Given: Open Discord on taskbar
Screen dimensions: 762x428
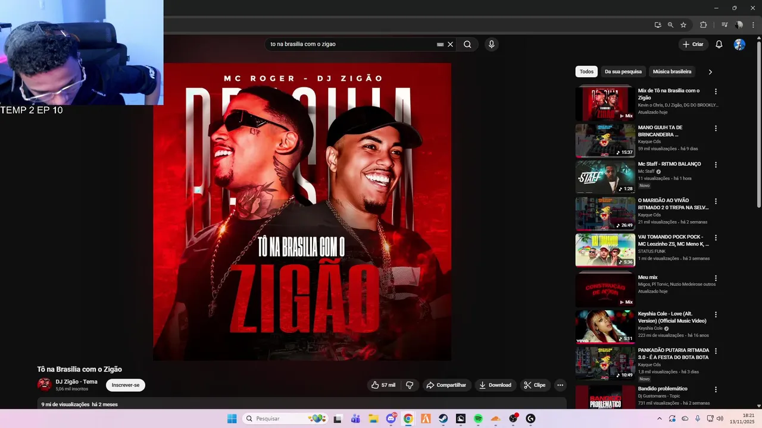Looking at the screenshot, I should coord(391,418).
